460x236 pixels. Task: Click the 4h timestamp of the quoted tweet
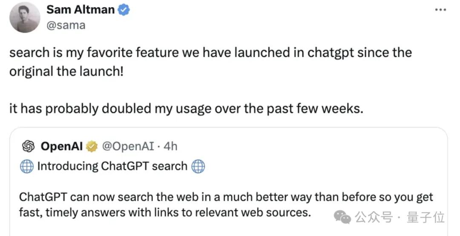(x=170, y=147)
